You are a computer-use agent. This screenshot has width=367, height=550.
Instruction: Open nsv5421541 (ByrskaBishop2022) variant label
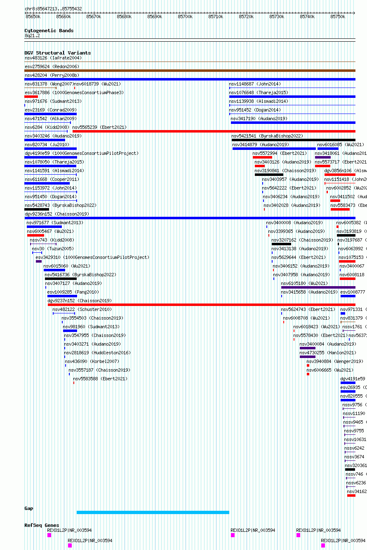[267, 136]
